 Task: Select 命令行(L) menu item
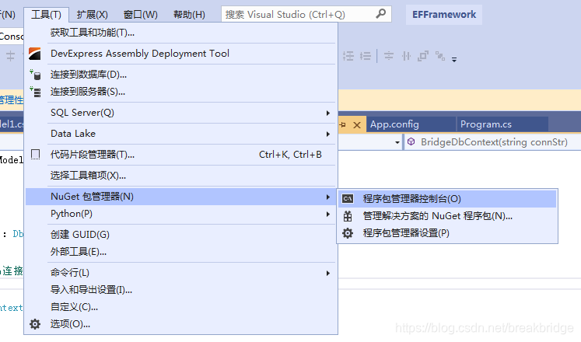pyautogui.click(x=181, y=273)
